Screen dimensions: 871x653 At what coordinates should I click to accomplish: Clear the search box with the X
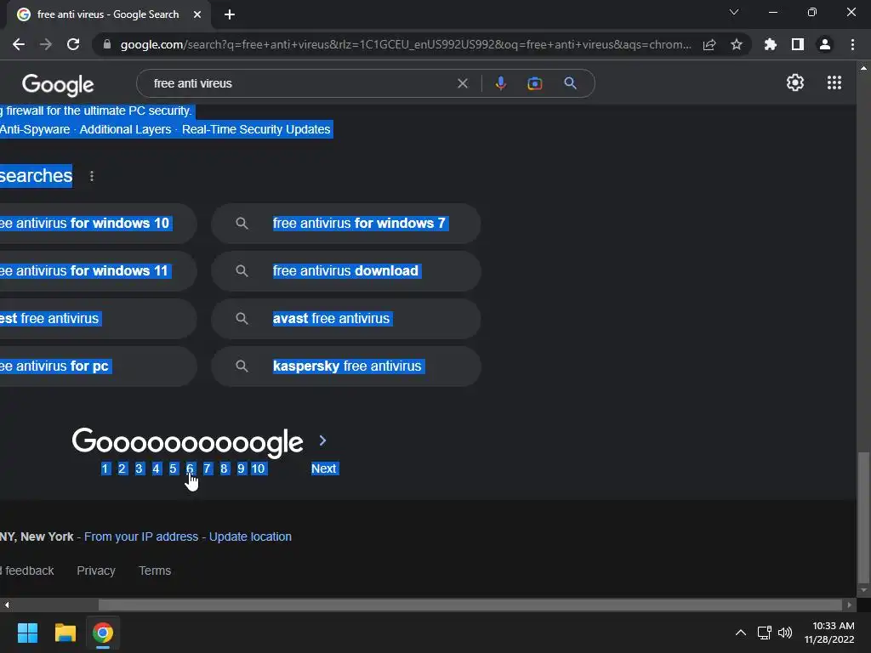pos(462,83)
